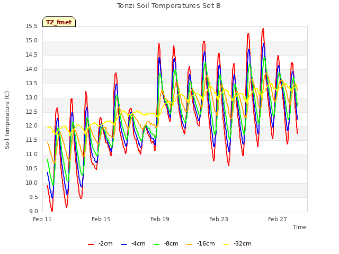Viewport: 339px width, 254px height.
Task: Toggle the -16cm legend entry
Action: [200, 244]
